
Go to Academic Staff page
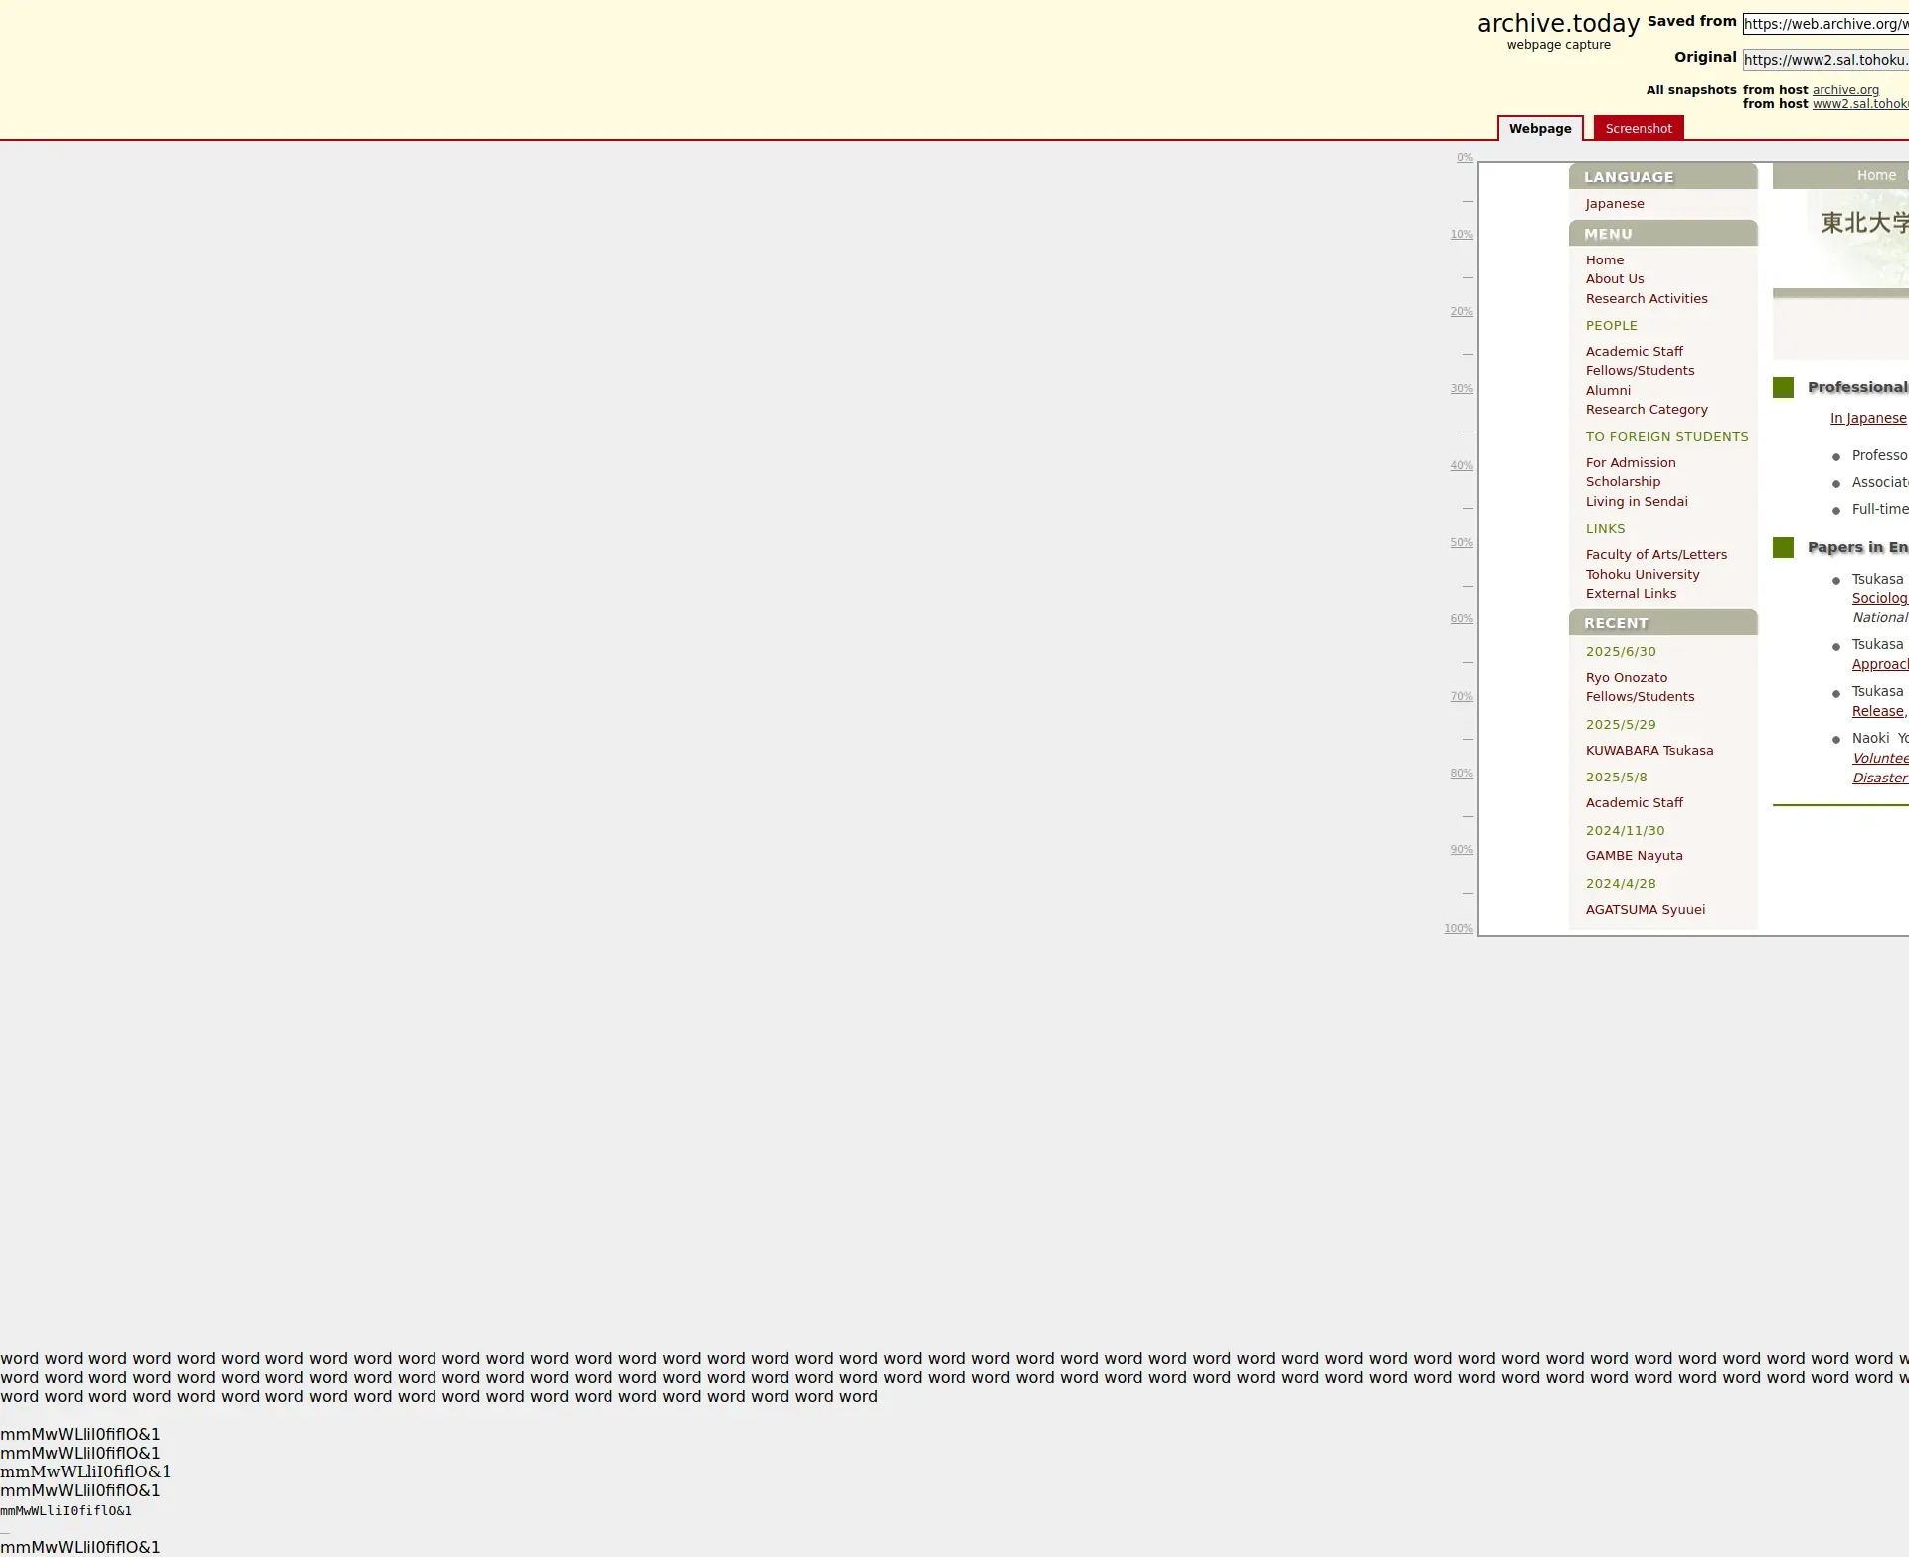1634,352
